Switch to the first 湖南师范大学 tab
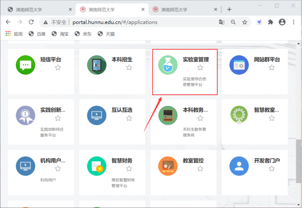Viewport: 302px width, 208px height. tap(38, 9)
